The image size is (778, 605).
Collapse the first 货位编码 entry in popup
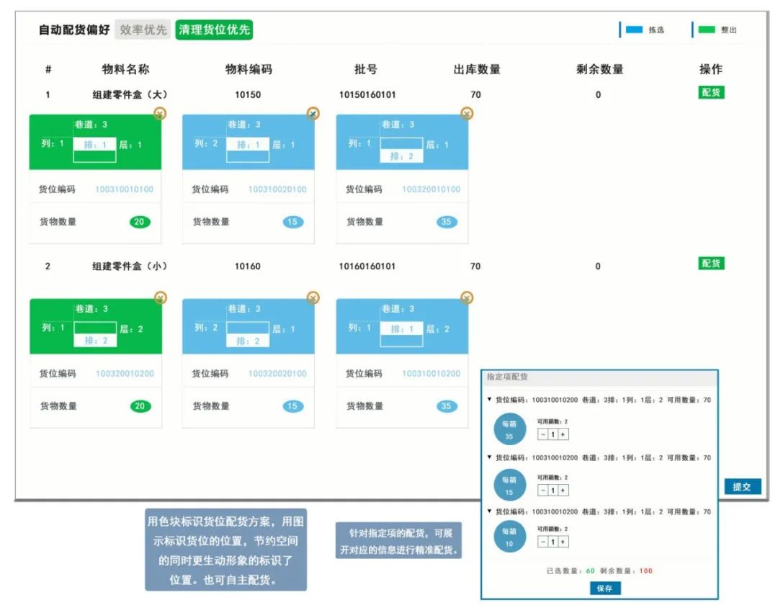[490, 400]
